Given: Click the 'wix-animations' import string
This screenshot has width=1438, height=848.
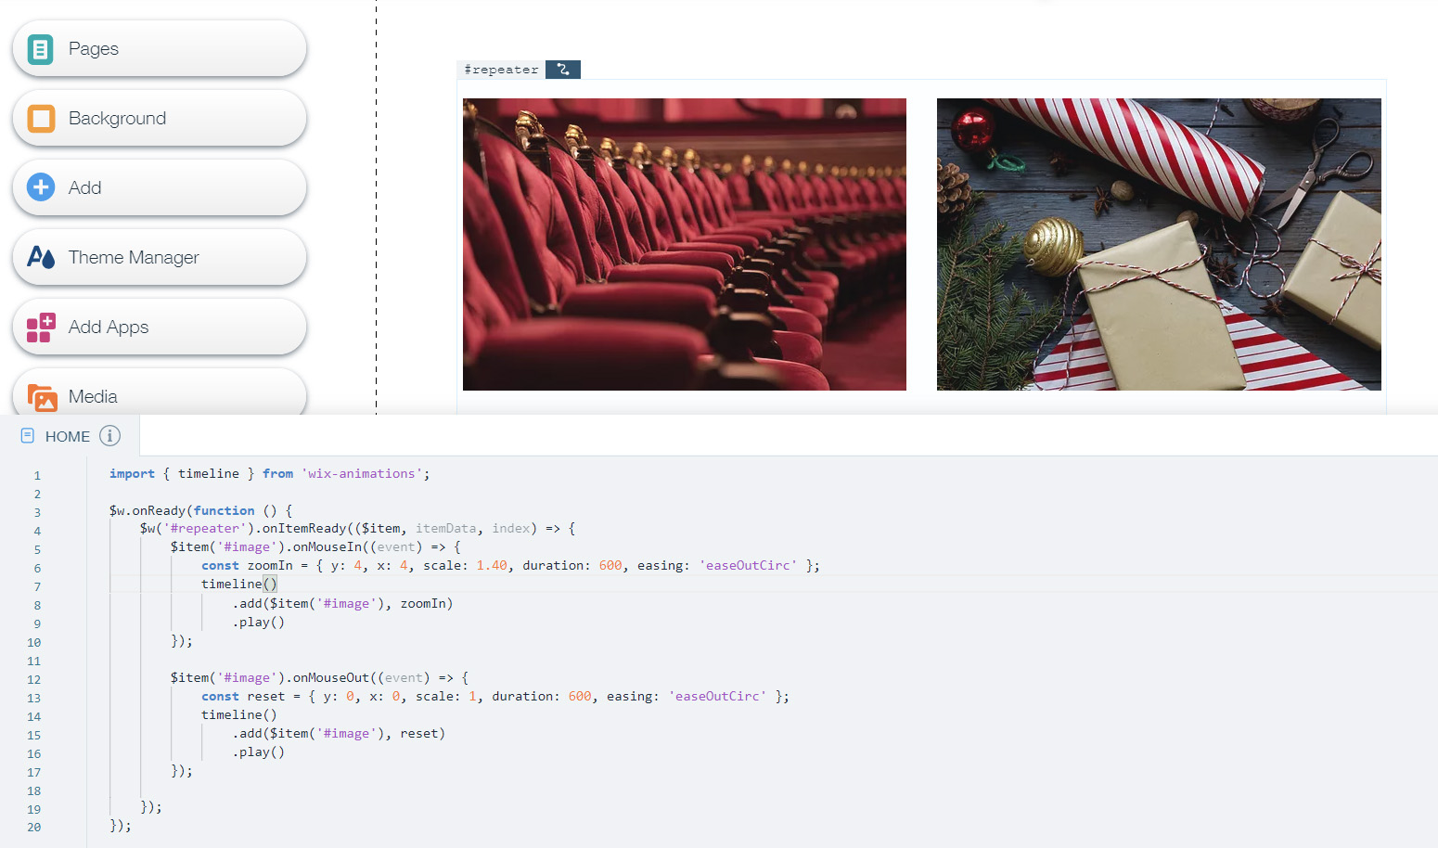Looking at the screenshot, I should [x=362, y=473].
